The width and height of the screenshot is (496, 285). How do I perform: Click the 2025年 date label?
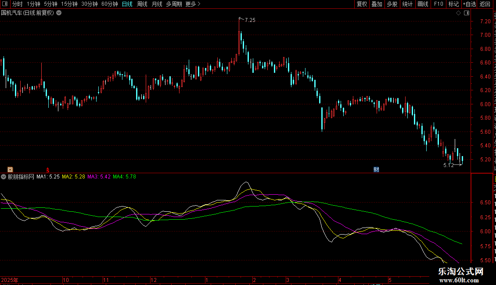click(x=10, y=280)
